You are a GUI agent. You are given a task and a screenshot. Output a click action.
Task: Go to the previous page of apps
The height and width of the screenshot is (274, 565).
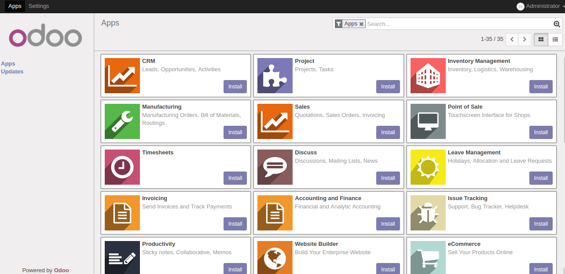click(x=512, y=39)
